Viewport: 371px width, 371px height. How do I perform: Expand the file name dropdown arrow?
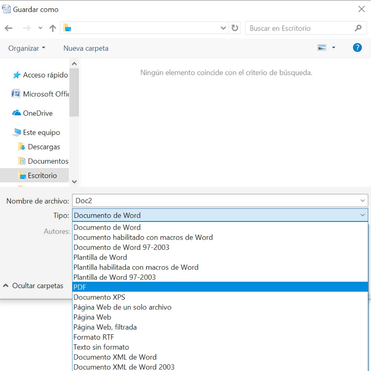[x=363, y=201]
